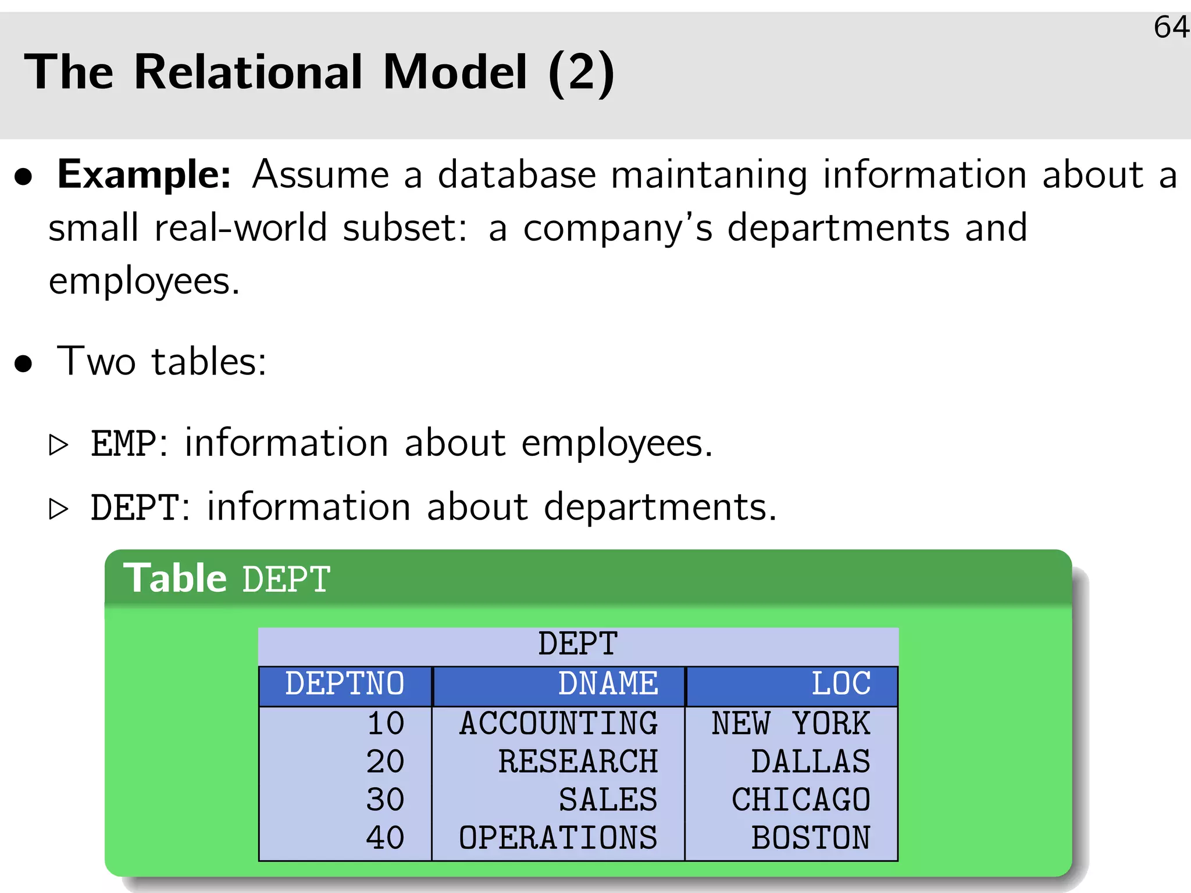
Task: Click the slide title 'The Relational Model (2)'
Action: (x=319, y=72)
